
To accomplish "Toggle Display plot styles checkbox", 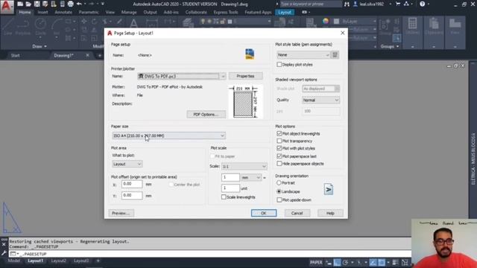I will tap(279, 65).
